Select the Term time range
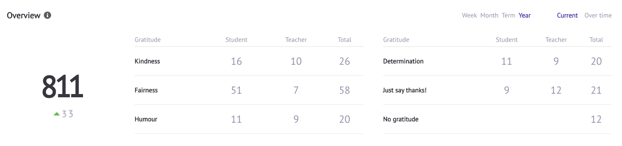The height and width of the screenshot is (146, 622). click(508, 15)
